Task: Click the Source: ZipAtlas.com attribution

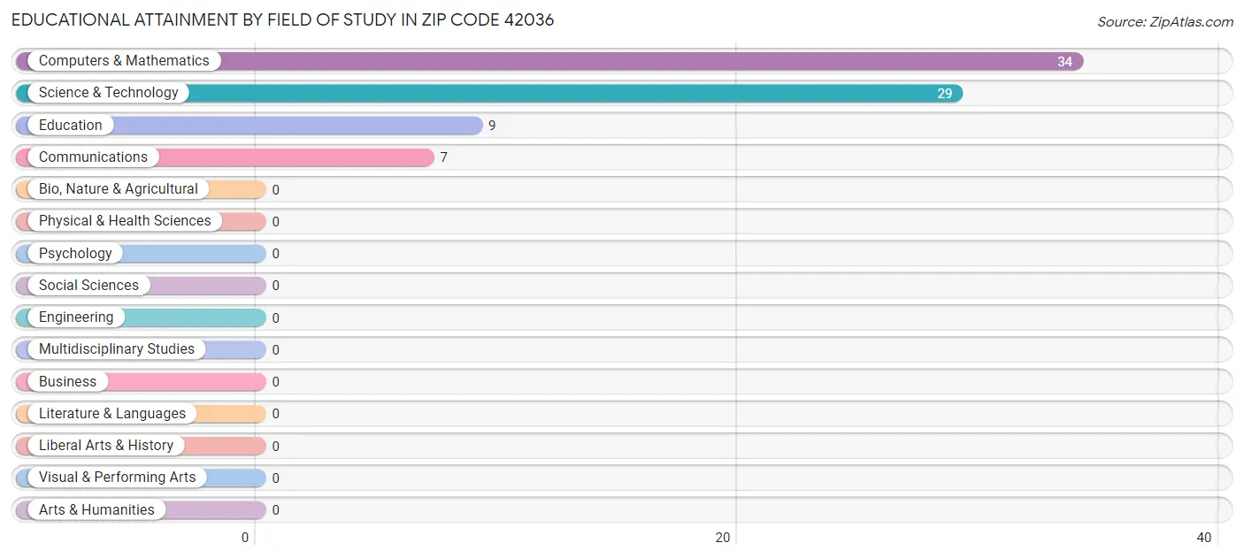Action: [1165, 22]
